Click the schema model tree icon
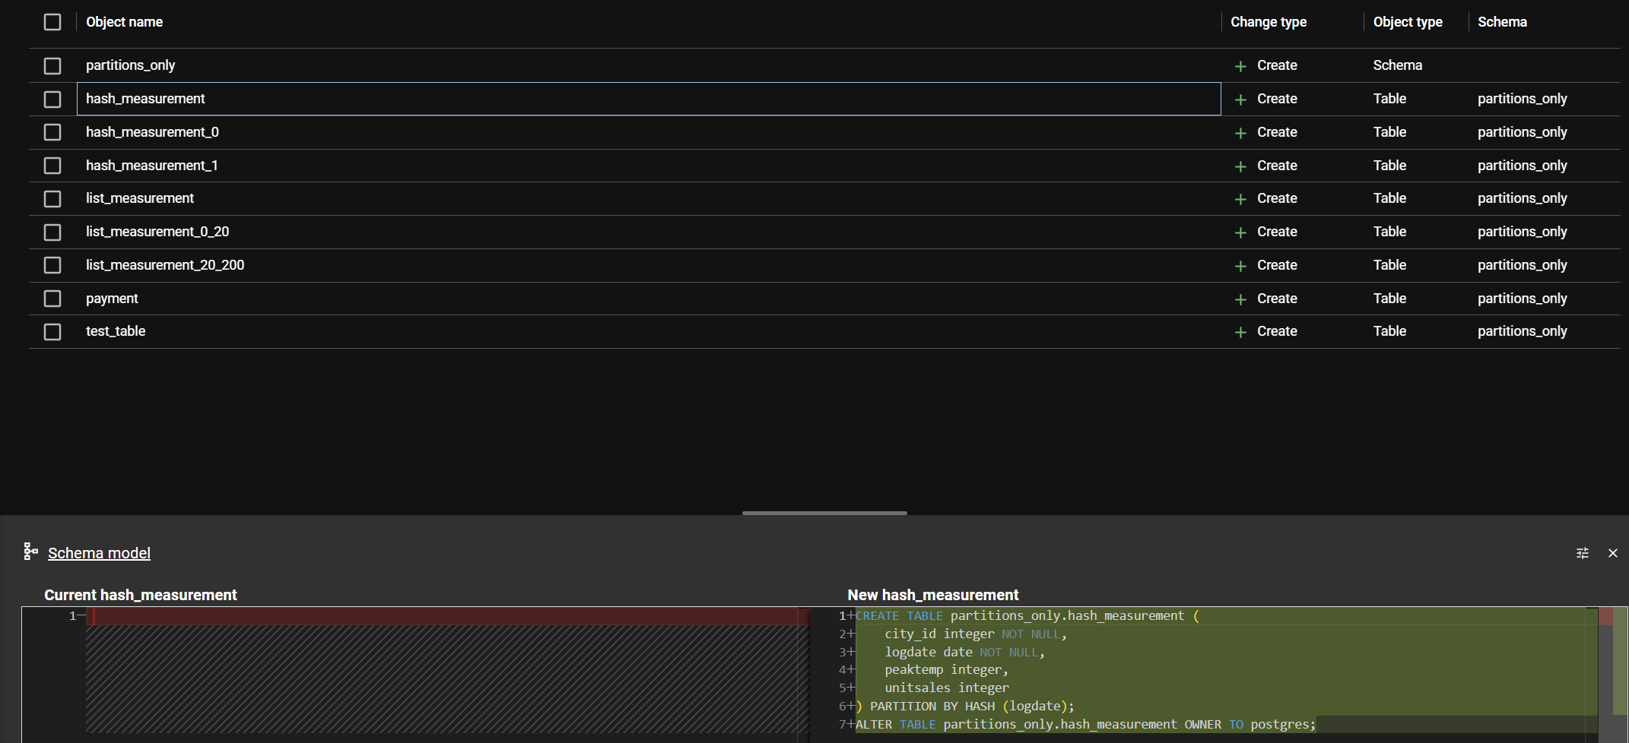The width and height of the screenshot is (1629, 743). click(x=30, y=552)
